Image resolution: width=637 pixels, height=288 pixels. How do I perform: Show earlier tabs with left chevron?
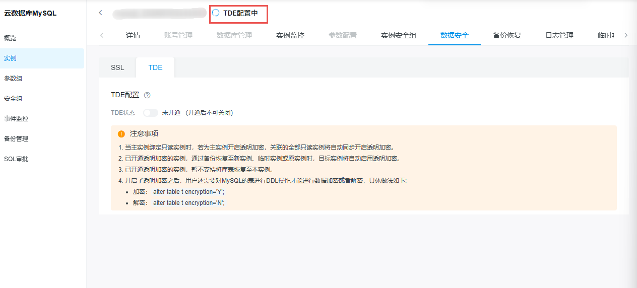pos(102,35)
